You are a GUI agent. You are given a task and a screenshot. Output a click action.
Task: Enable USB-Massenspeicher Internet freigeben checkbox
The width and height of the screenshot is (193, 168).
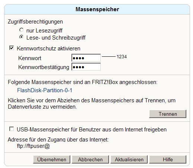[x=12, y=129]
